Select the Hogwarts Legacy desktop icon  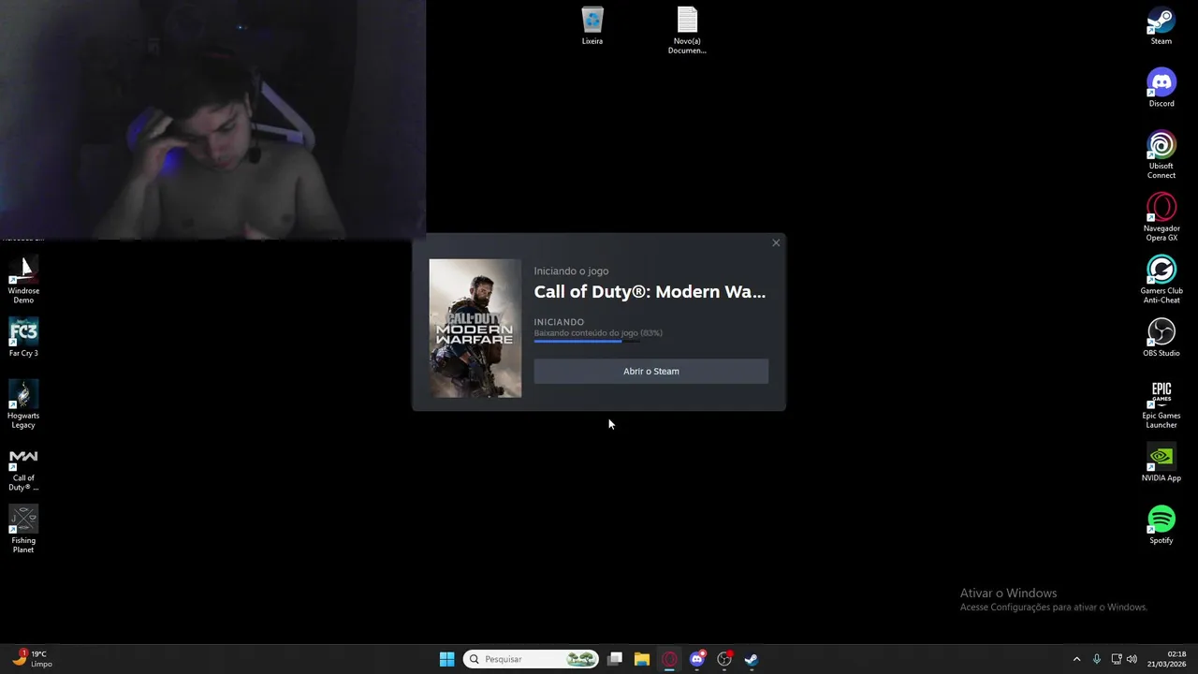tap(23, 405)
